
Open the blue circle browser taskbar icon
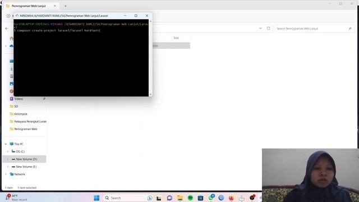tap(221, 198)
